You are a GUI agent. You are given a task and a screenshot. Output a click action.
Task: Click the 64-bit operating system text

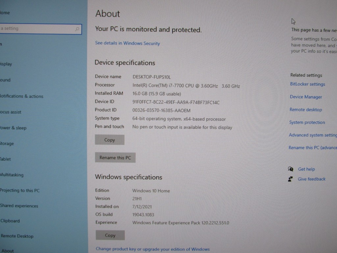point(179,119)
